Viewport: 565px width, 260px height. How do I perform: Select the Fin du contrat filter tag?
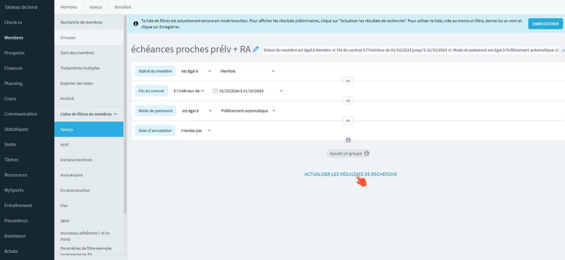(151, 91)
